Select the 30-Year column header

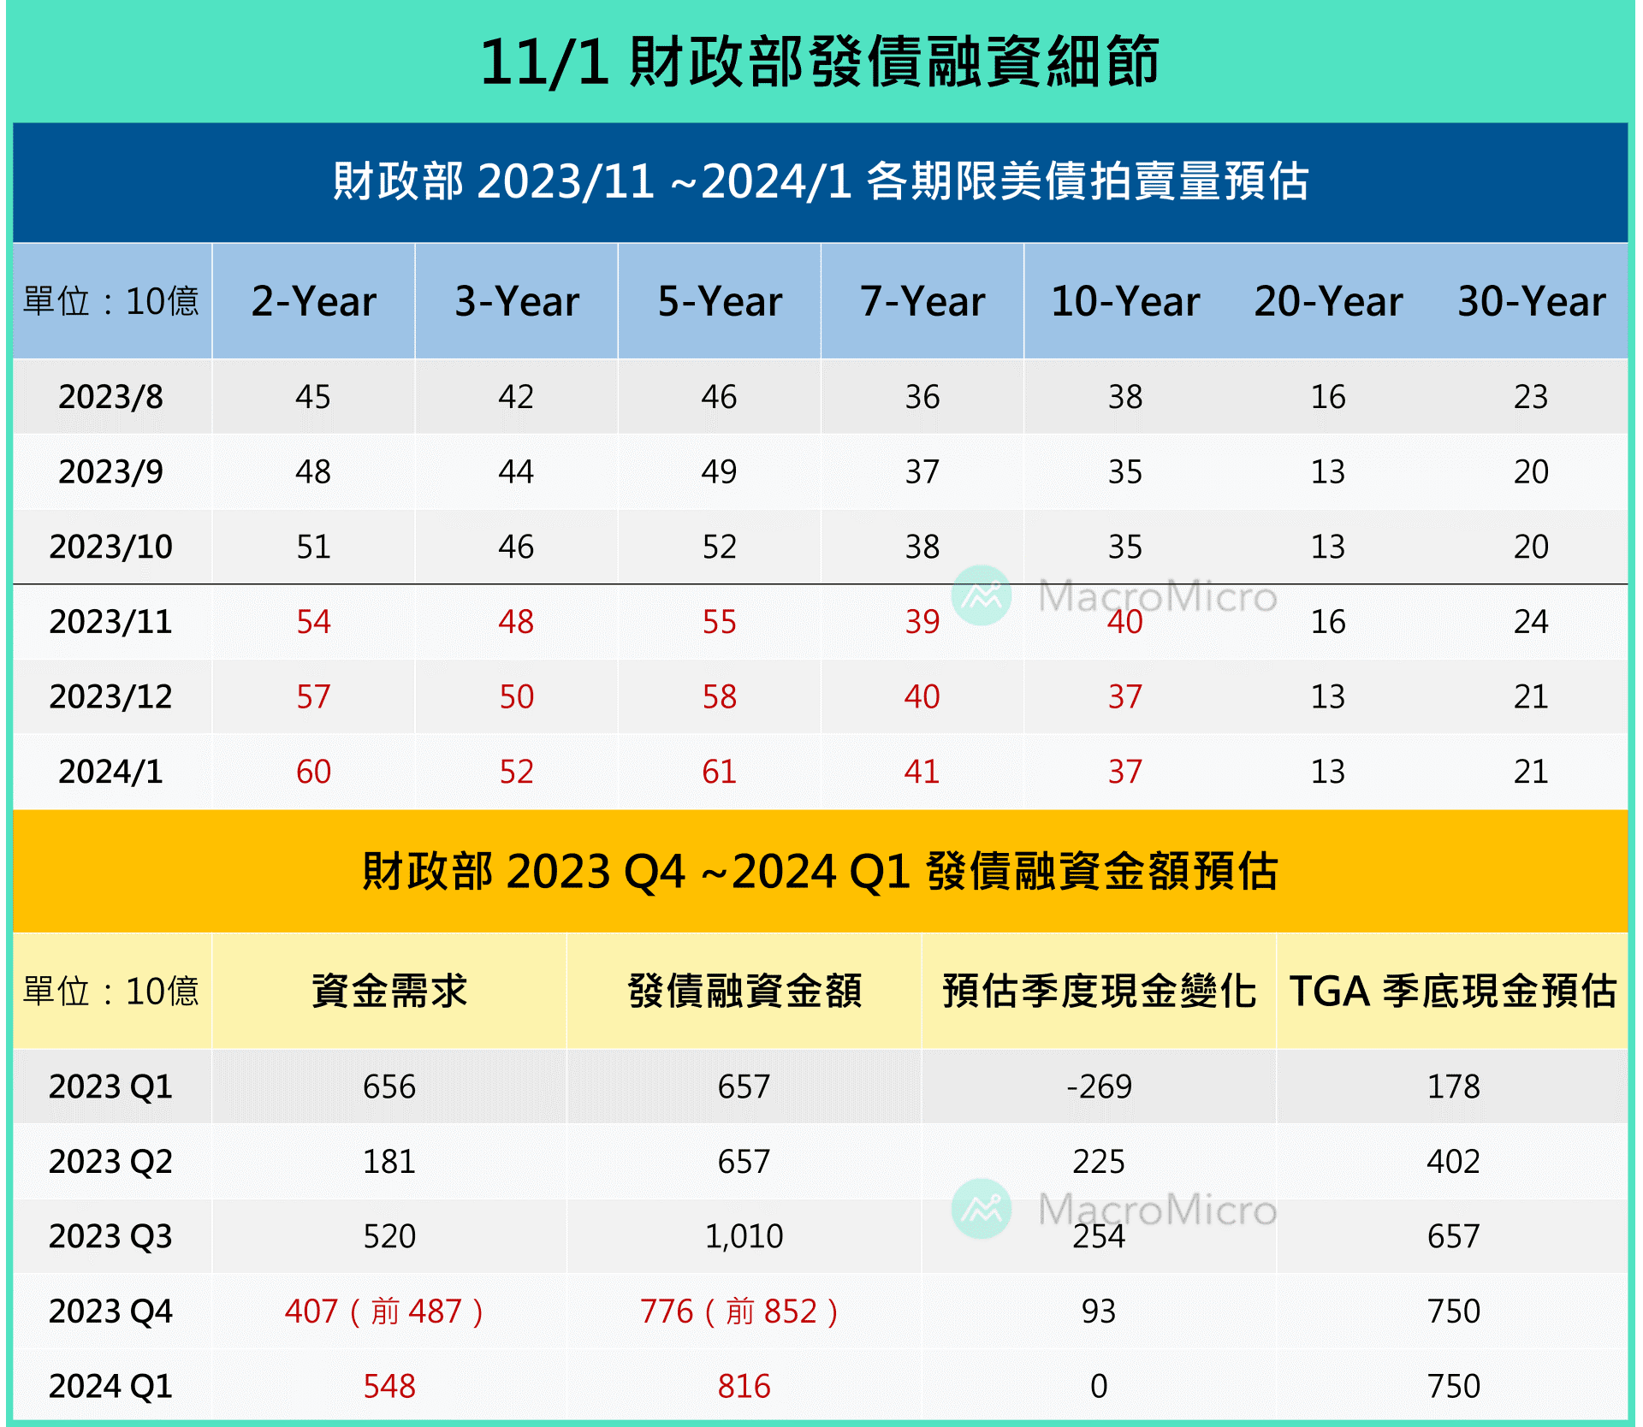1530,301
